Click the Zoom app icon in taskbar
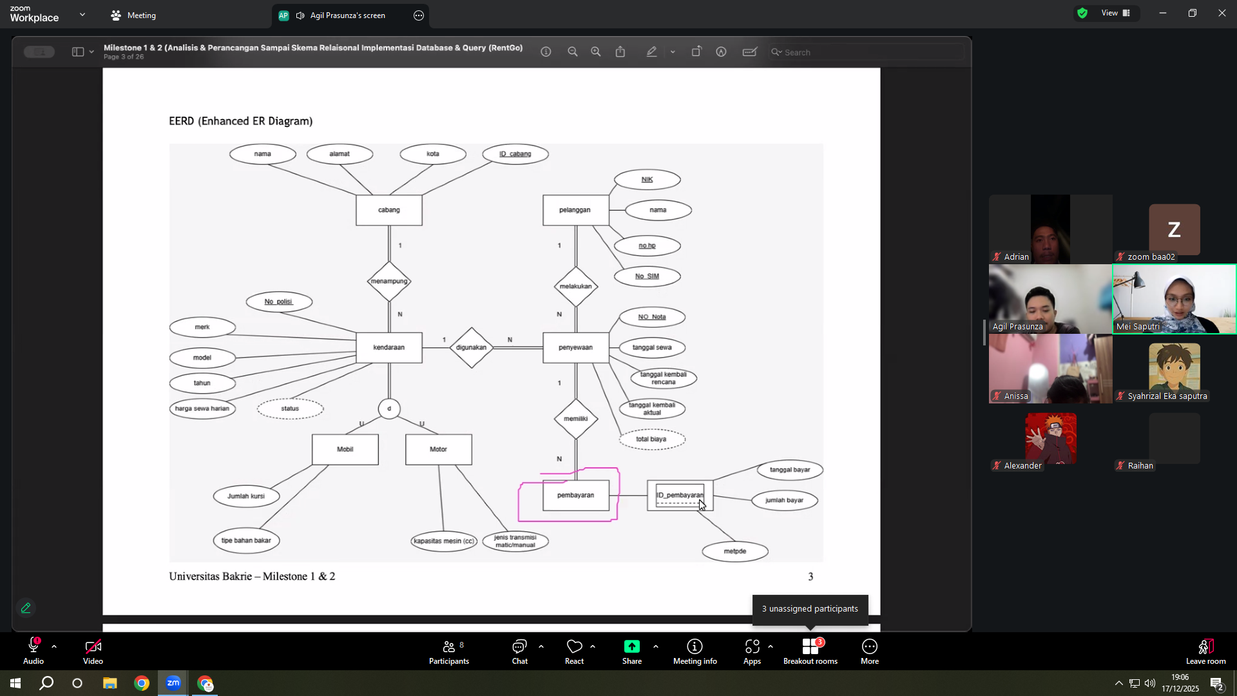This screenshot has height=696, width=1237. [173, 683]
